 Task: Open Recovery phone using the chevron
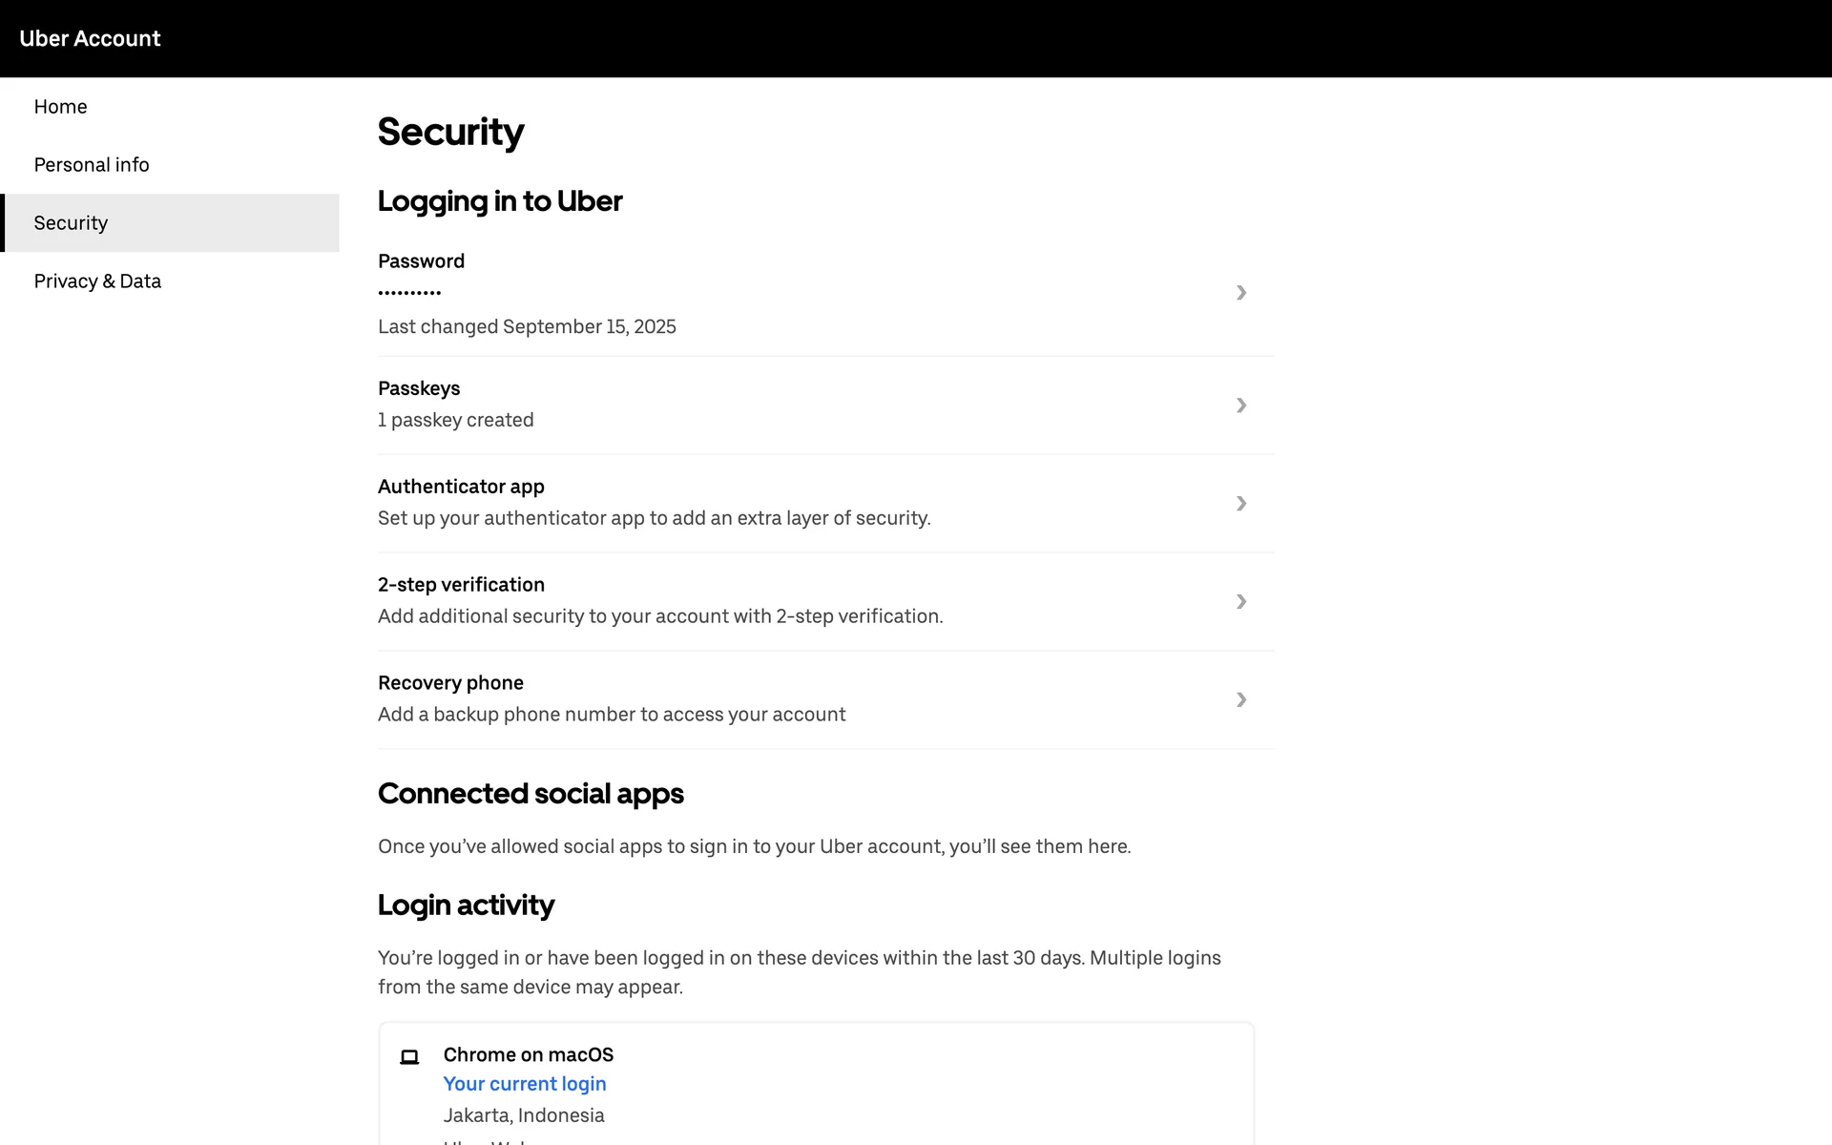click(1240, 700)
